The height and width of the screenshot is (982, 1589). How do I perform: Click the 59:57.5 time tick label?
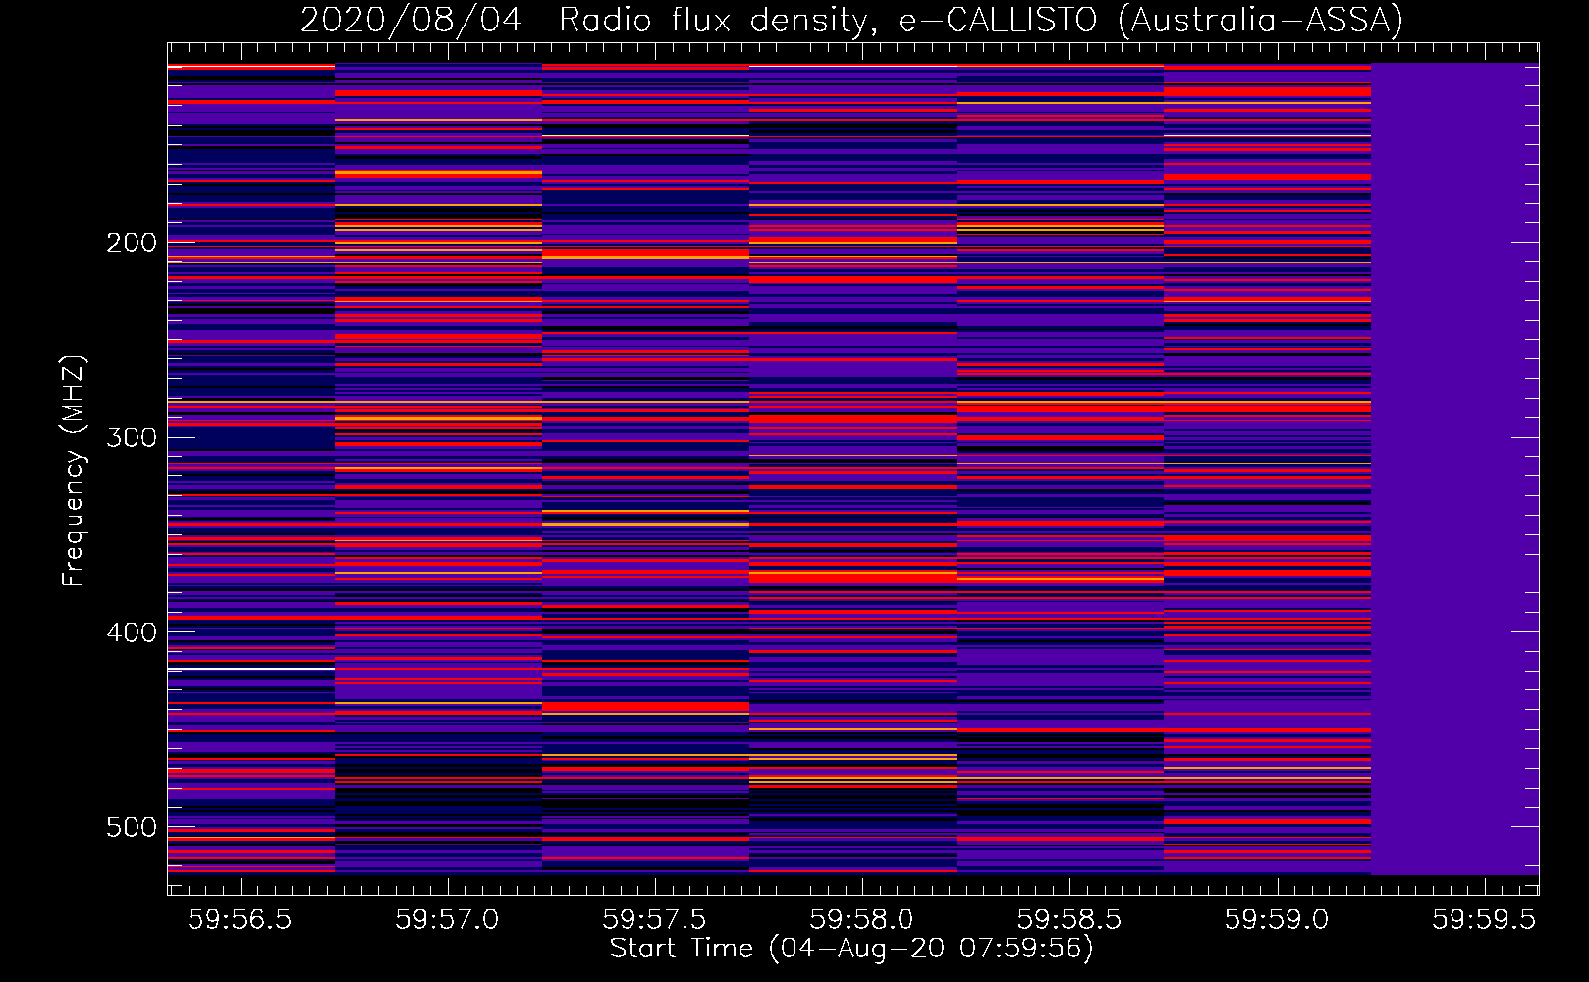tap(654, 919)
